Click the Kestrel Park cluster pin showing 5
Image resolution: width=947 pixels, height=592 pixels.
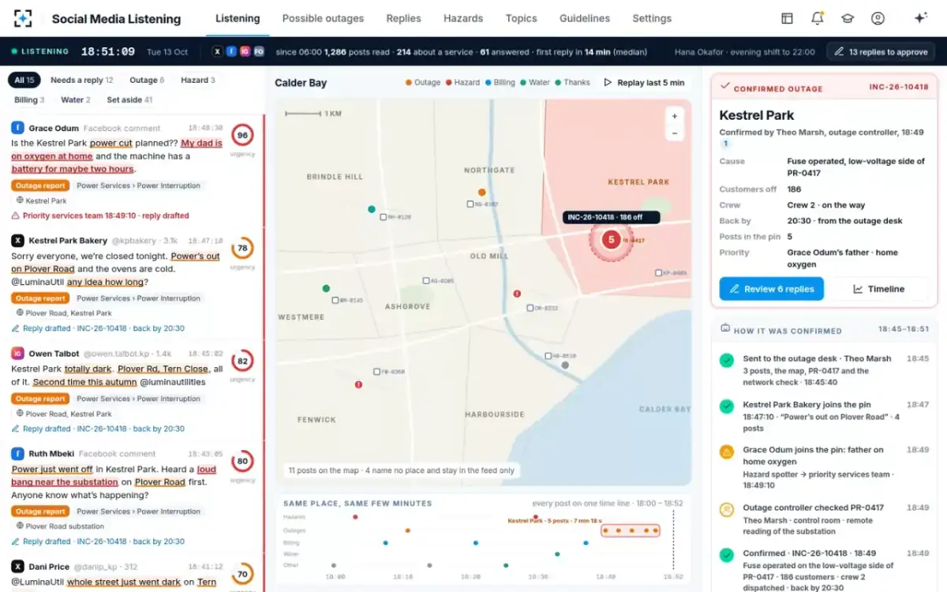click(611, 239)
